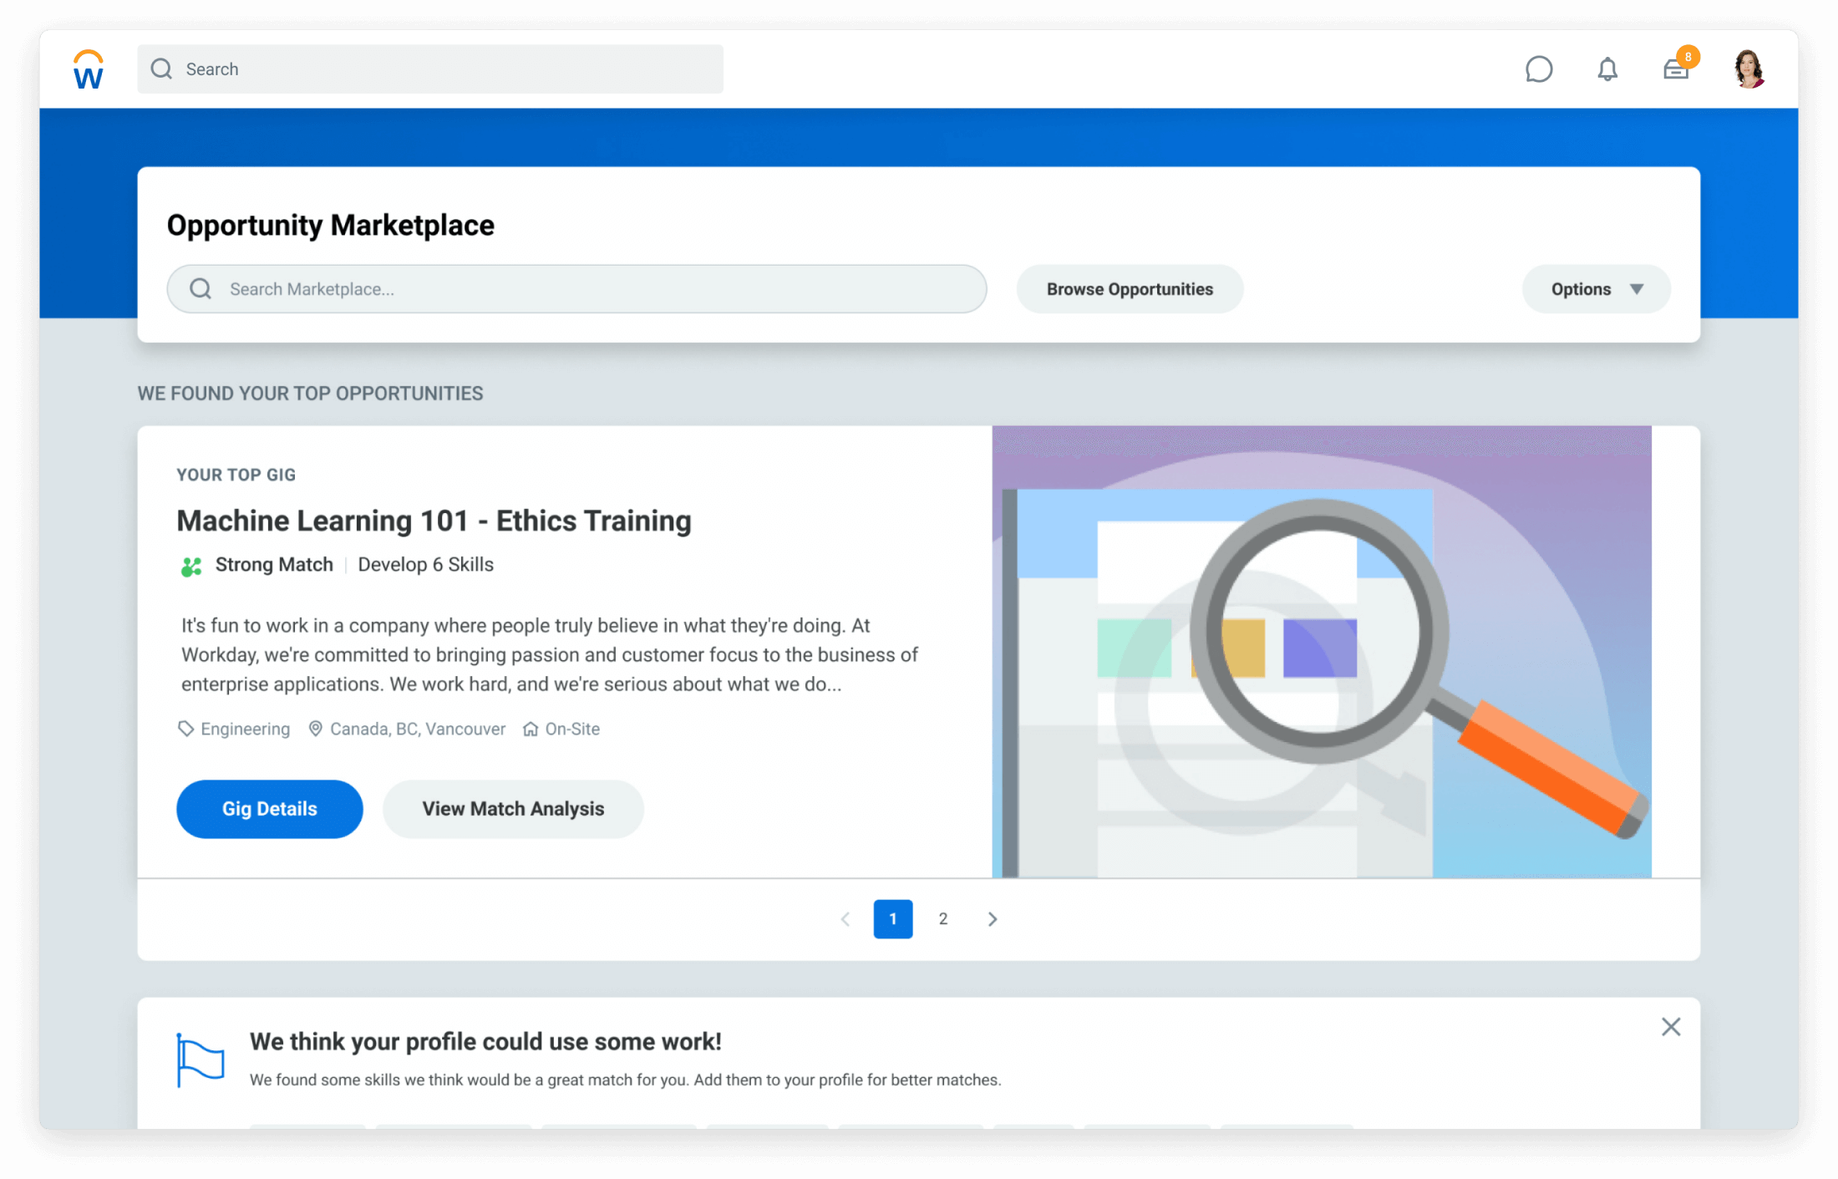Open the inbox tray icon with badge

[x=1676, y=69]
